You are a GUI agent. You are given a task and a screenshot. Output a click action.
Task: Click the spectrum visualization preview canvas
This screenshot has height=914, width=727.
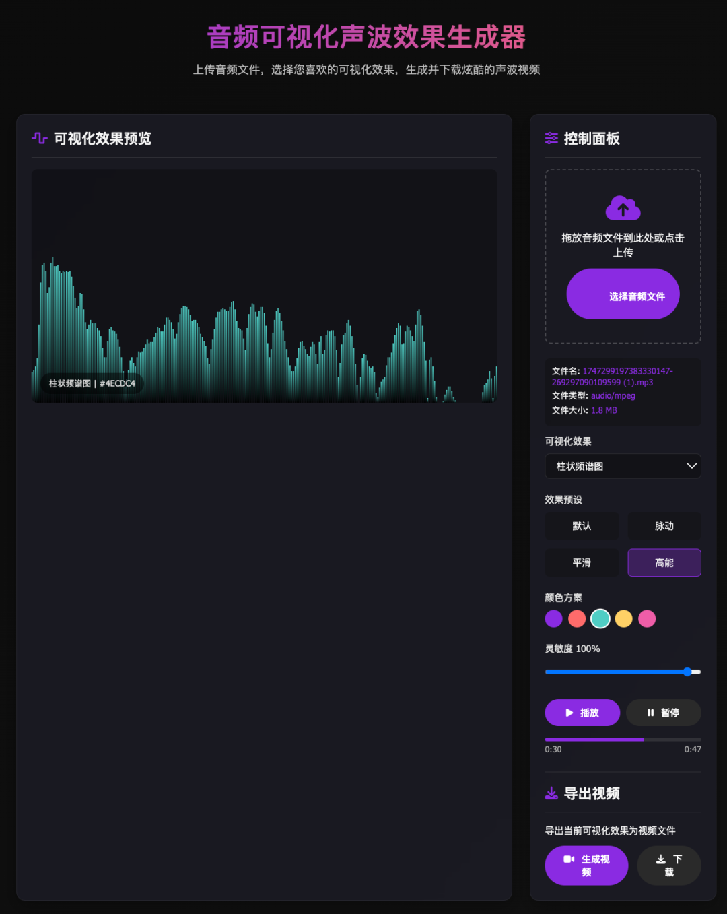coord(264,286)
